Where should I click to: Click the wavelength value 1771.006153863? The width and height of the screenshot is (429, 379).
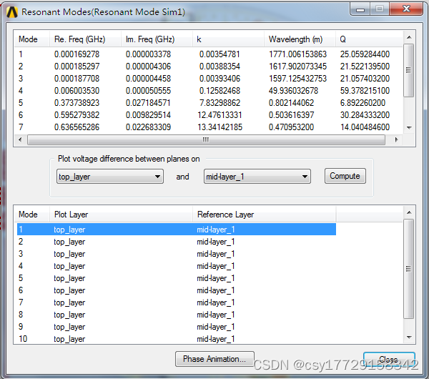tap(297, 54)
